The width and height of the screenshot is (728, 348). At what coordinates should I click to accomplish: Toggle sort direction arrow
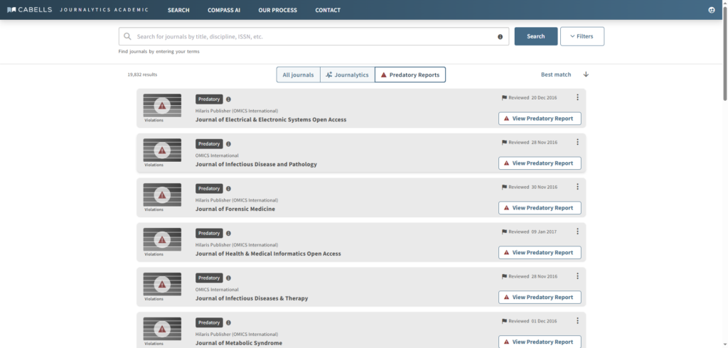click(x=586, y=75)
